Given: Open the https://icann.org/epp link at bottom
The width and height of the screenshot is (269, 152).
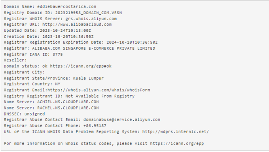Looking at the screenshot, I should pos(177,143).
